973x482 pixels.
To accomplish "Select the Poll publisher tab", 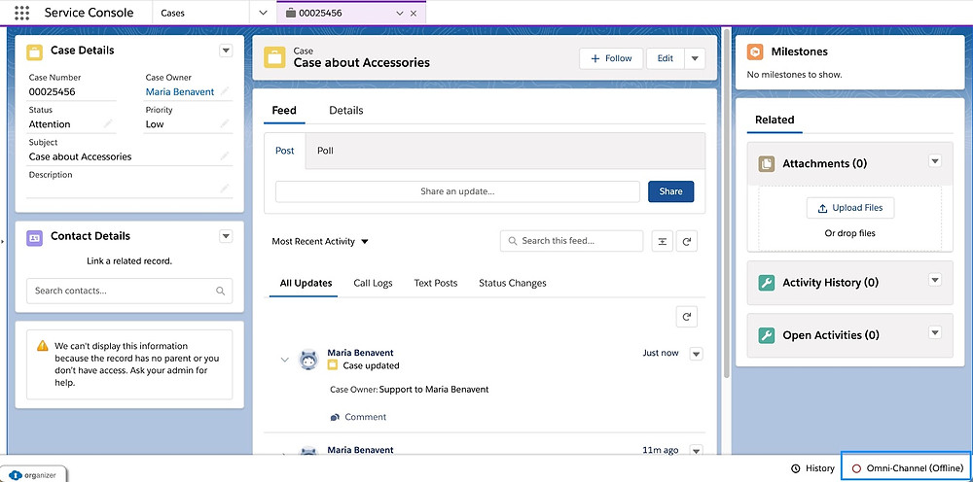I will (x=325, y=151).
